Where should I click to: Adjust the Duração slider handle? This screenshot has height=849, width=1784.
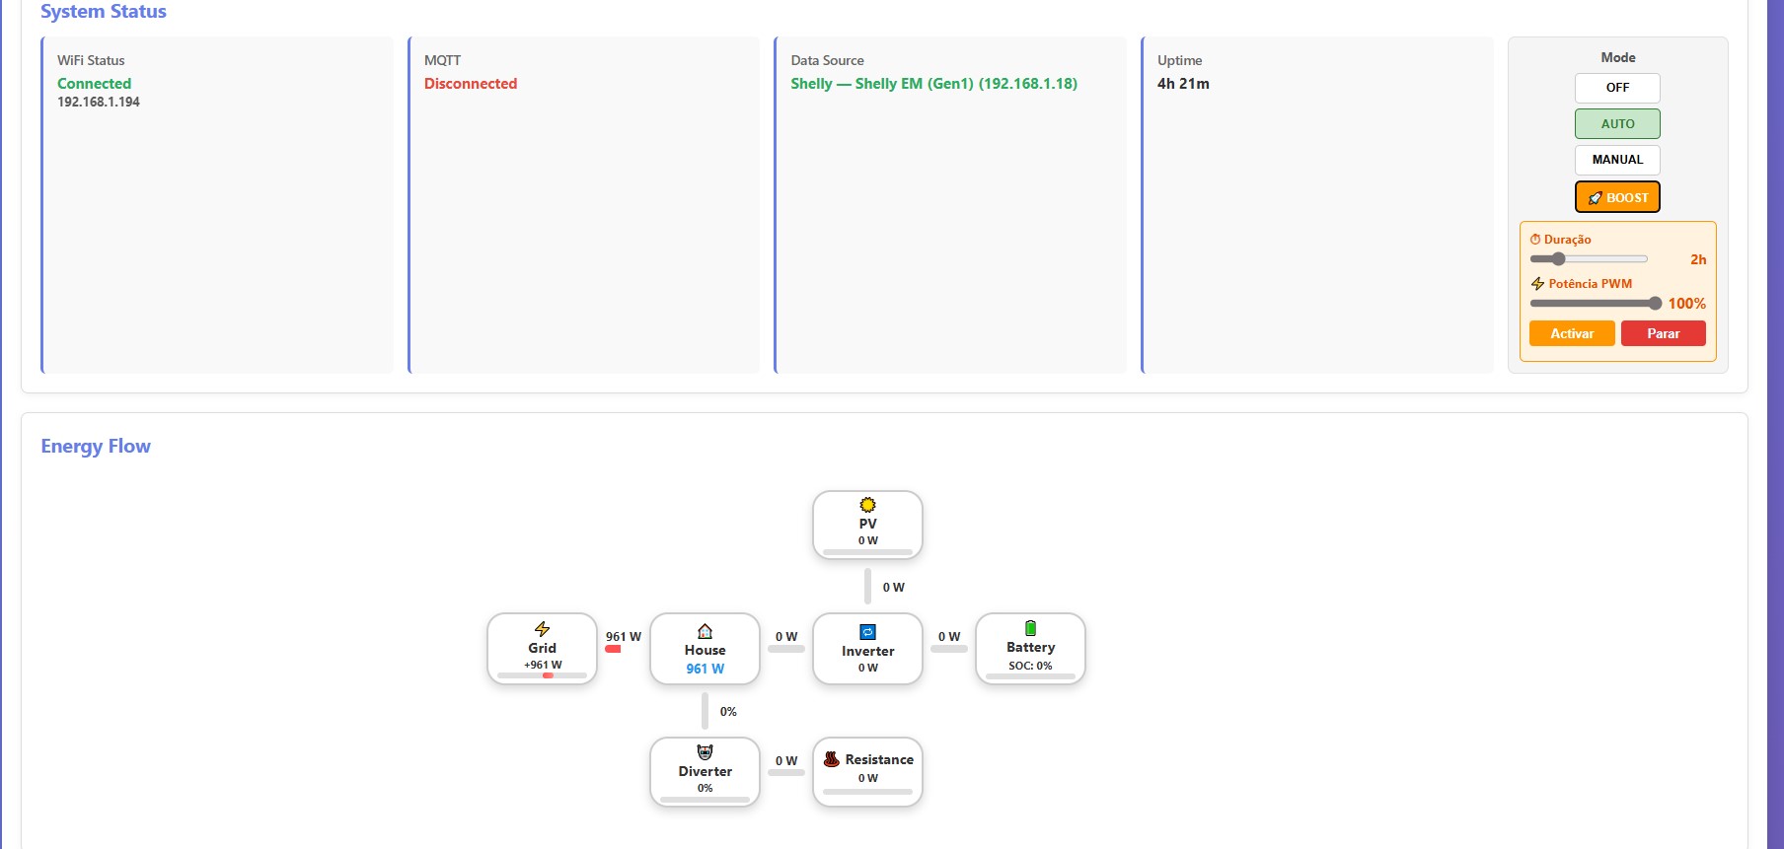point(1558,259)
